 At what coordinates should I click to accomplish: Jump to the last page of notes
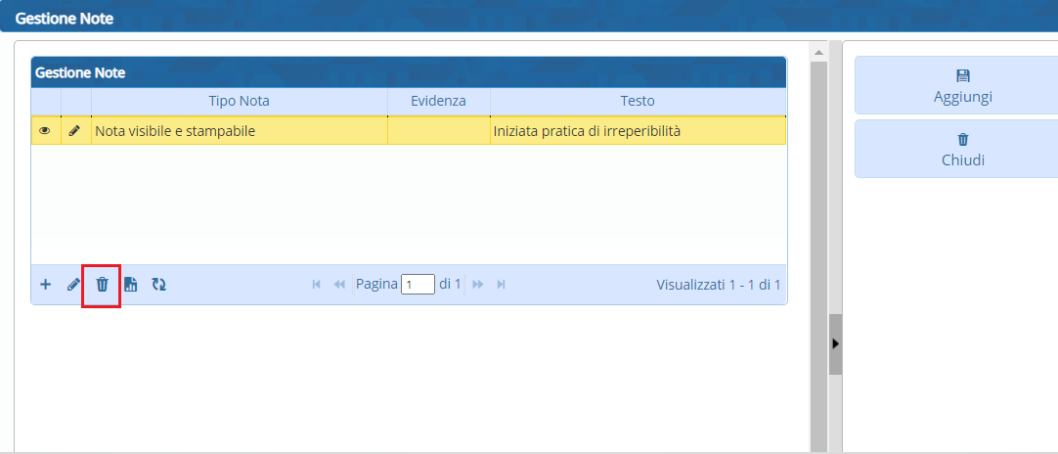pos(502,285)
